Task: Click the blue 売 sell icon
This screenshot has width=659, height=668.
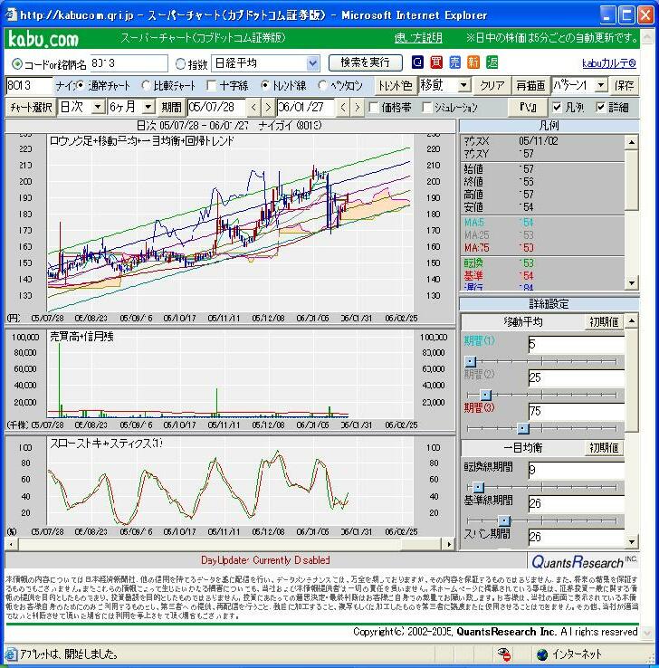Action: pos(455,62)
